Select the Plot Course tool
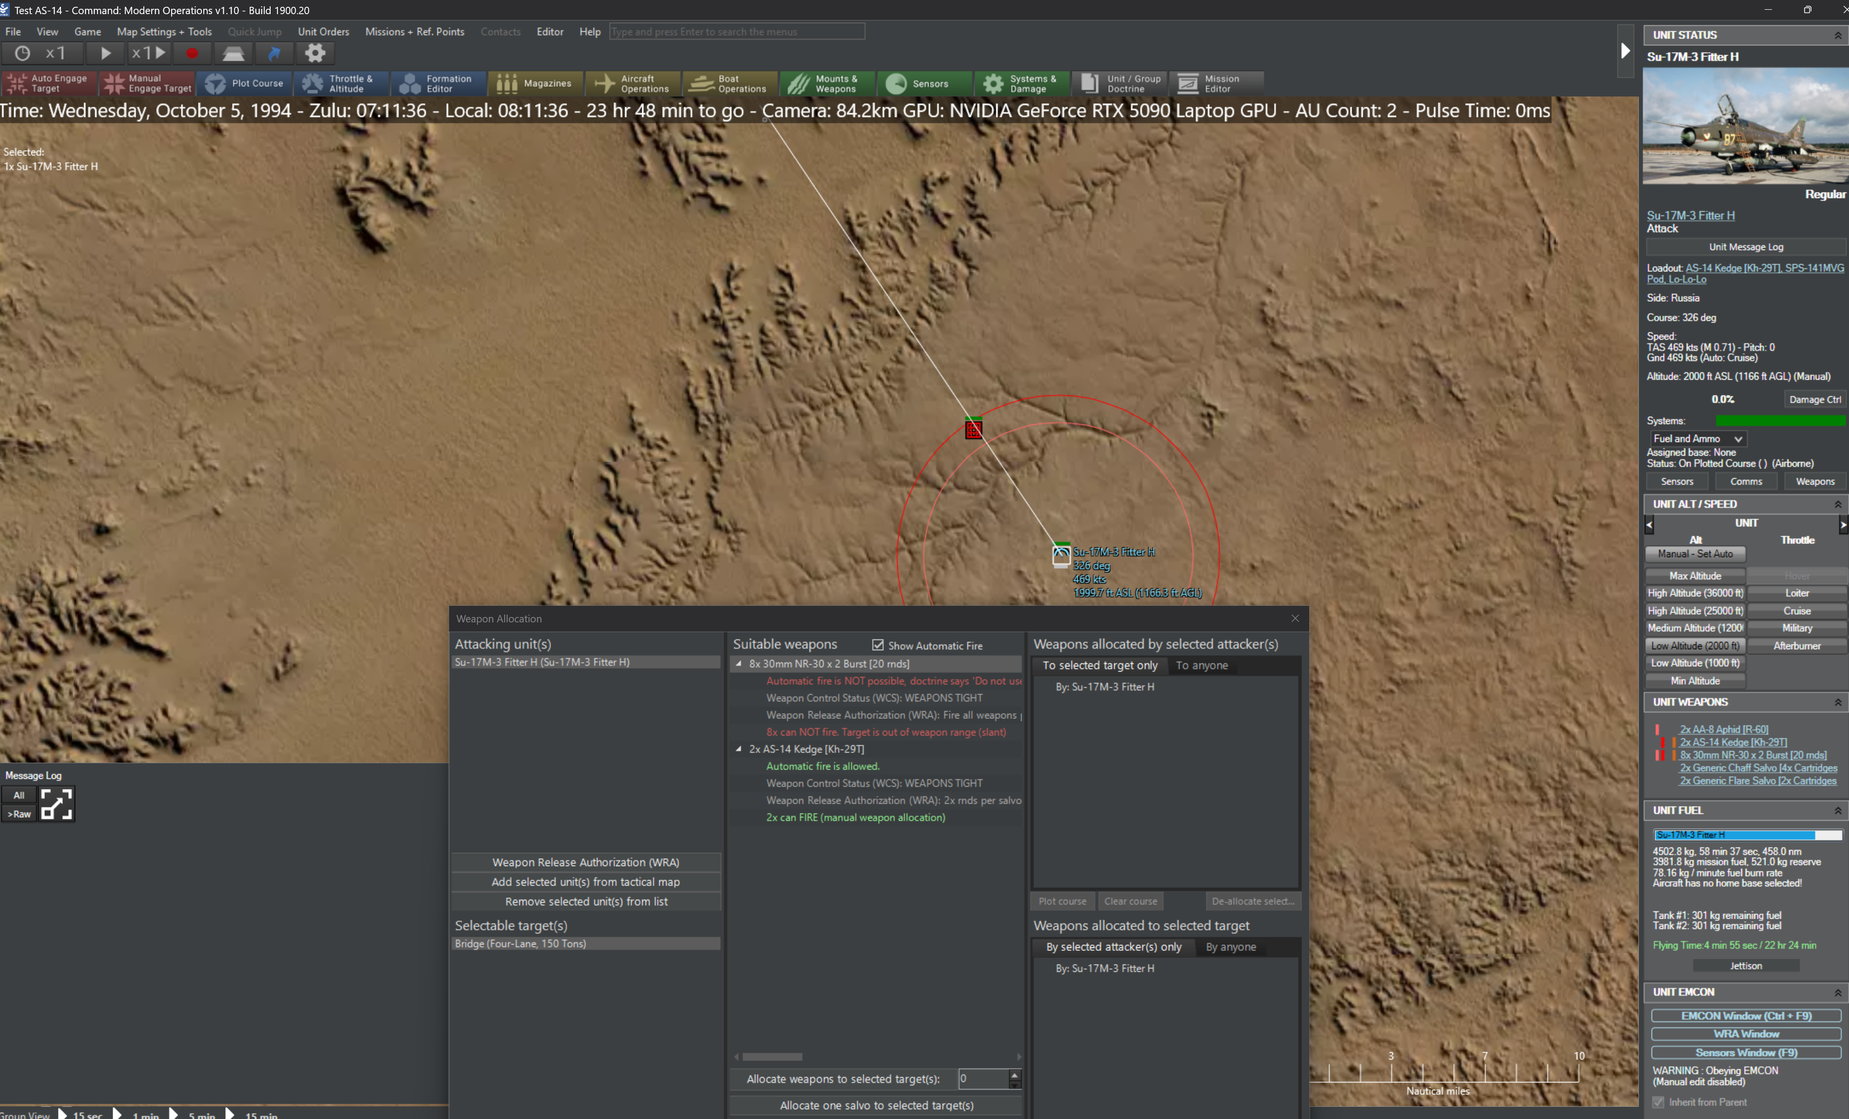Viewport: 1849px width, 1119px height. click(x=245, y=83)
